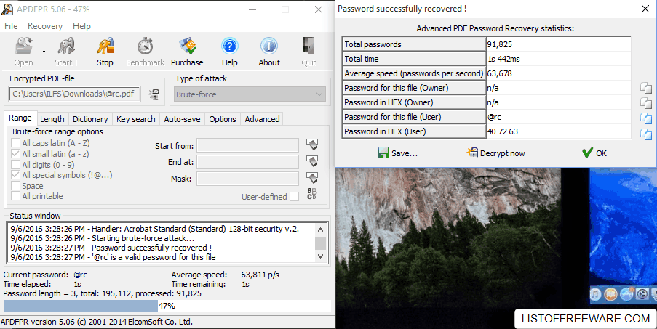Click the APDFPR title bar app icon

click(x=7, y=9)
